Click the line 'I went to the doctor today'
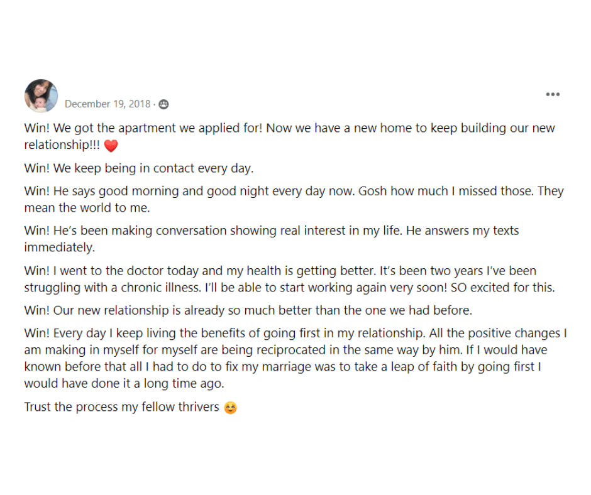The image size is (591, 495). click(280, 271)
